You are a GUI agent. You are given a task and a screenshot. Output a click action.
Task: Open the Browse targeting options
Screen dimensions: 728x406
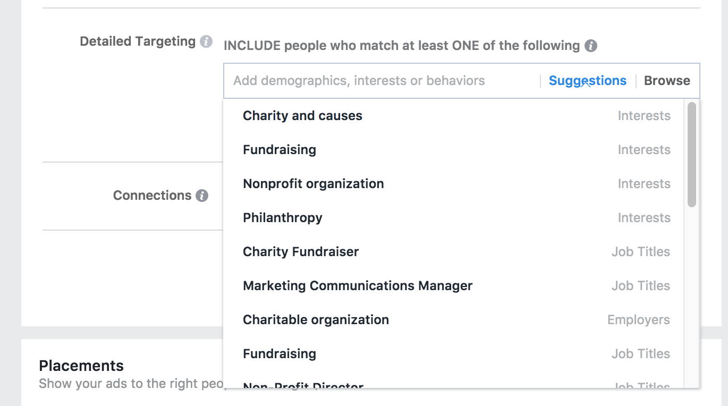point(667,81)
